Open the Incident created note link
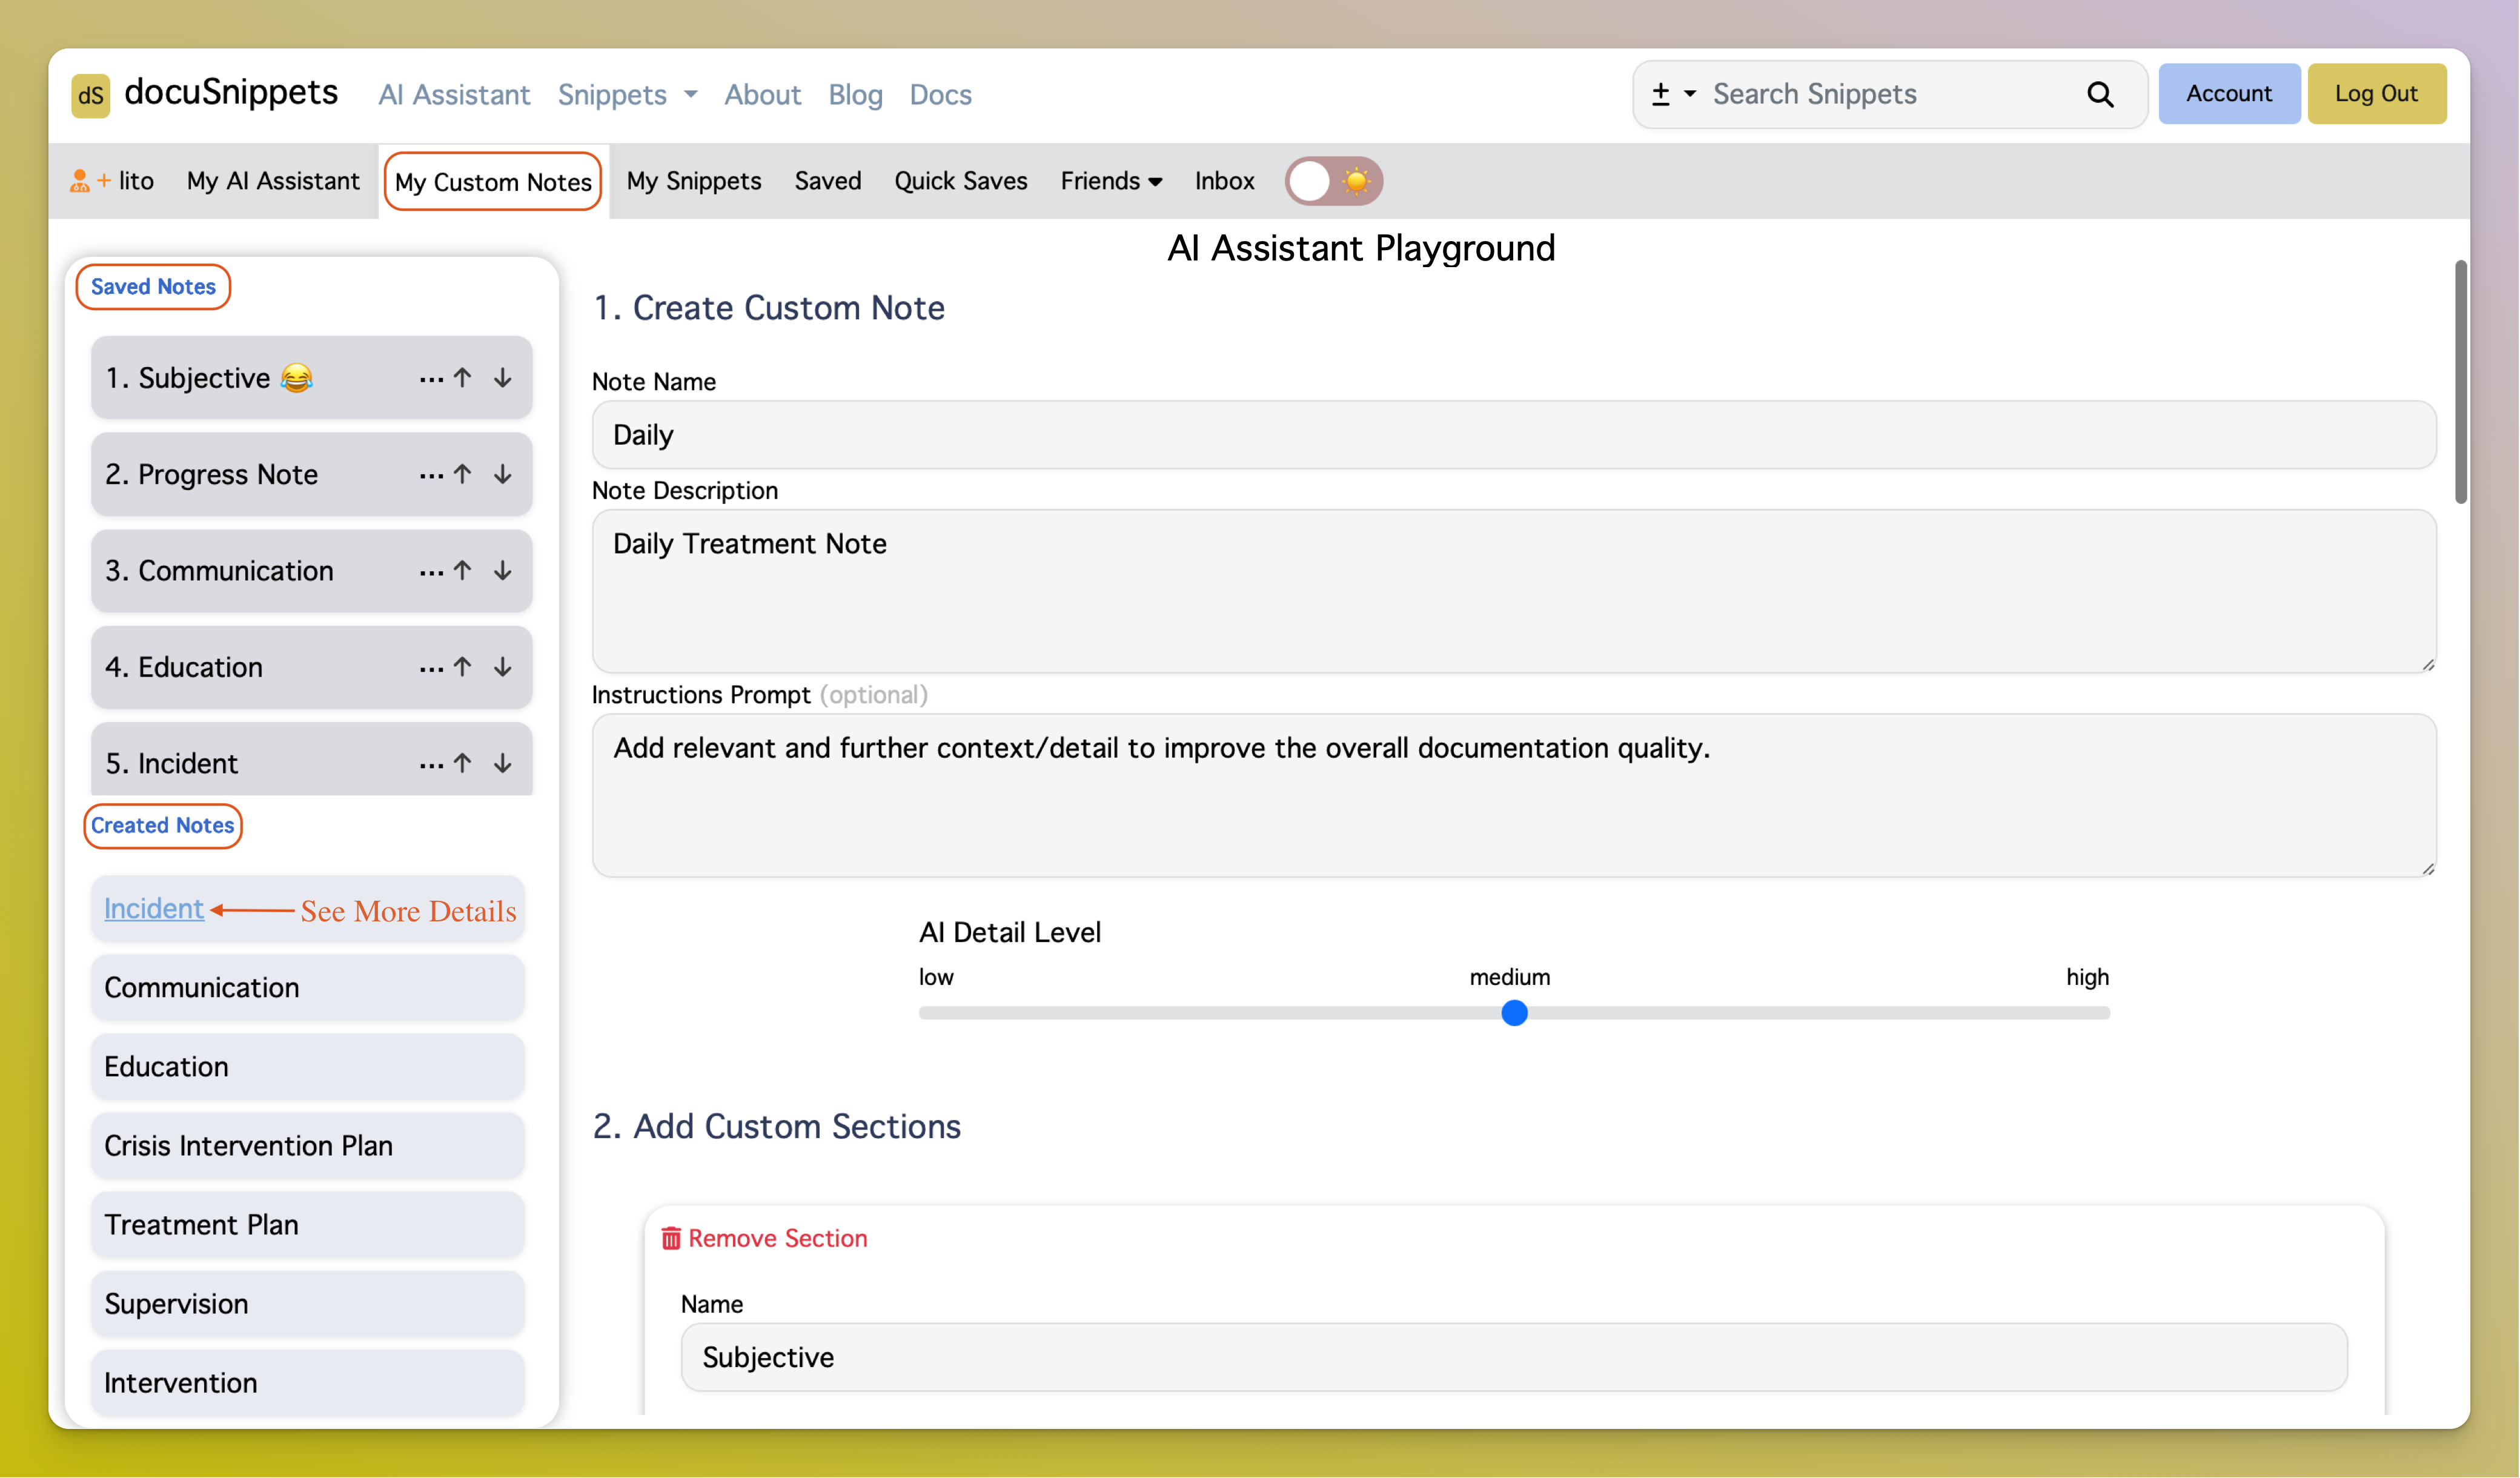 154,908
